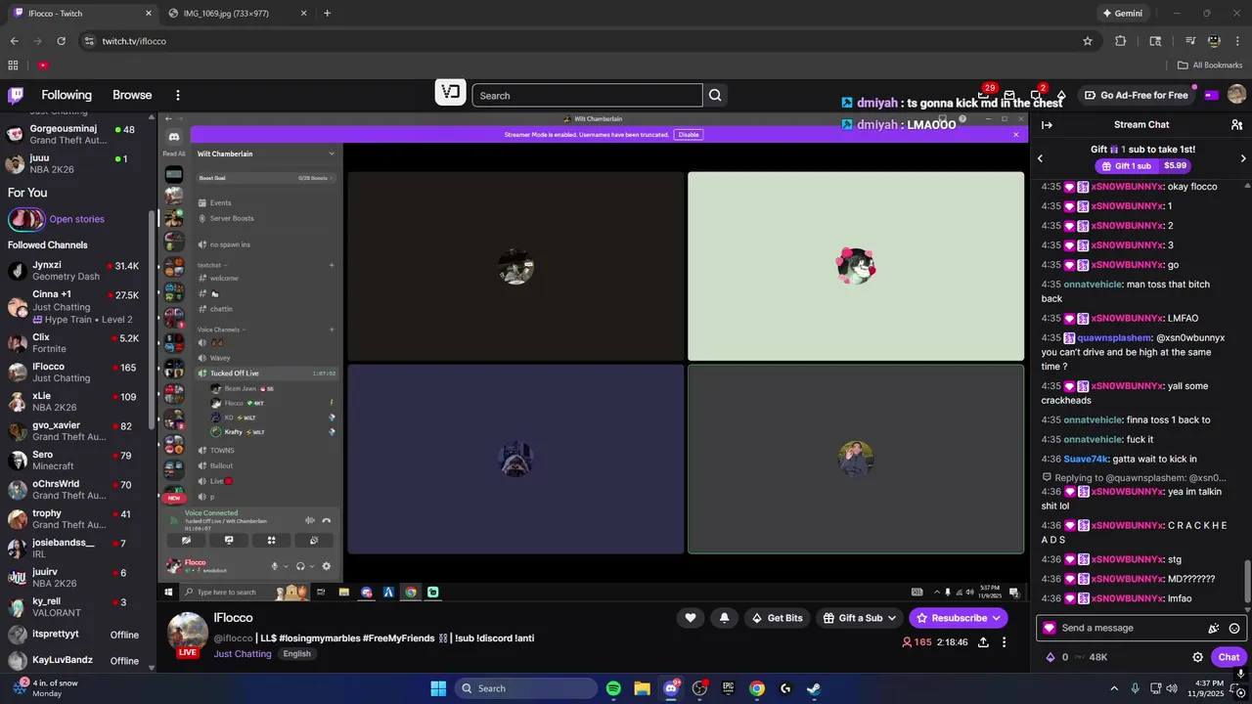The width and height of the screenshot is (1252, 704).
Task: Open the celebration power-ups icon in chat box
Action: [x=1214, y=629]
